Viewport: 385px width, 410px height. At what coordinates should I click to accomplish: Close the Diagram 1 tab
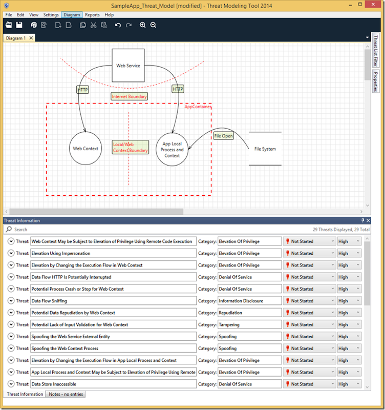[x=31, y=38]
